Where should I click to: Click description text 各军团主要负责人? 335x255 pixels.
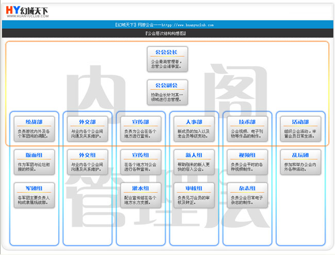point(33,198)
